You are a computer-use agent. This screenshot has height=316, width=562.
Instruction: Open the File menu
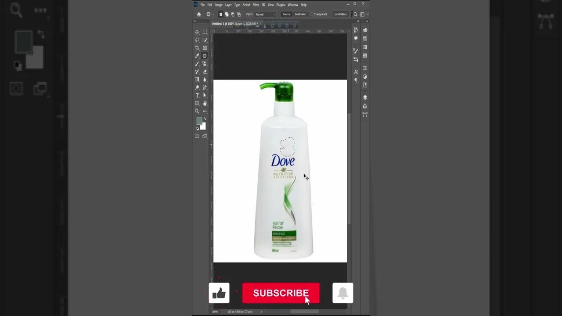point(202,5)
